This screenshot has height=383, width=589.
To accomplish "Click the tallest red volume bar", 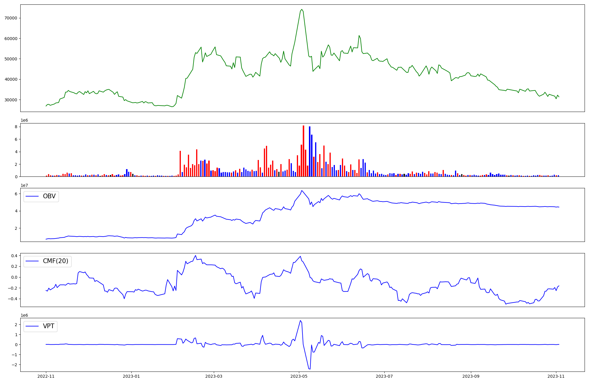I will [303, 150].
